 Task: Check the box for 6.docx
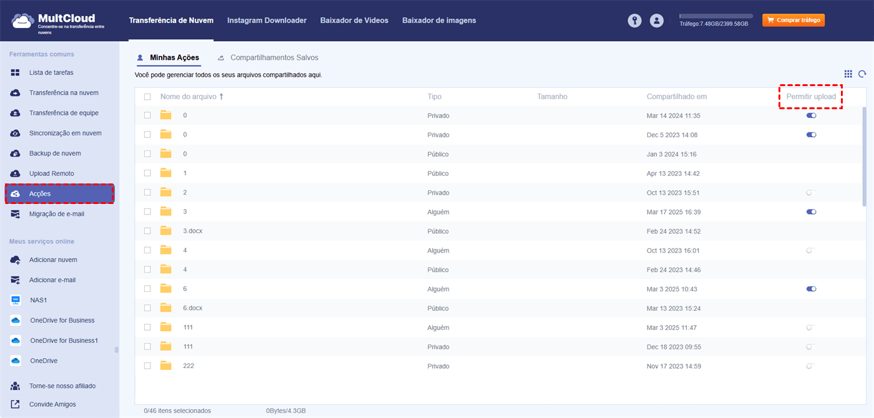147,308
